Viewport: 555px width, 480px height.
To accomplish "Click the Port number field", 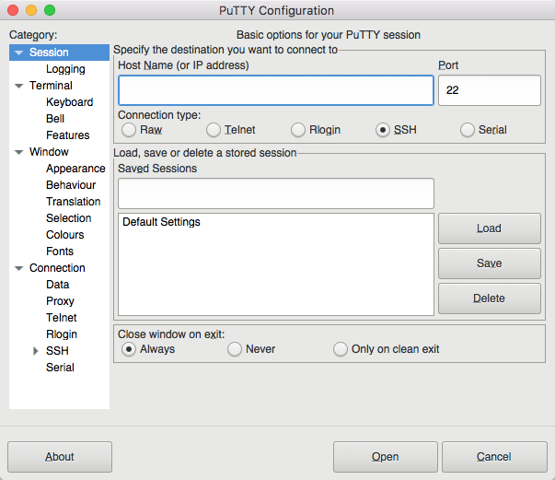I will coord(488,90).
